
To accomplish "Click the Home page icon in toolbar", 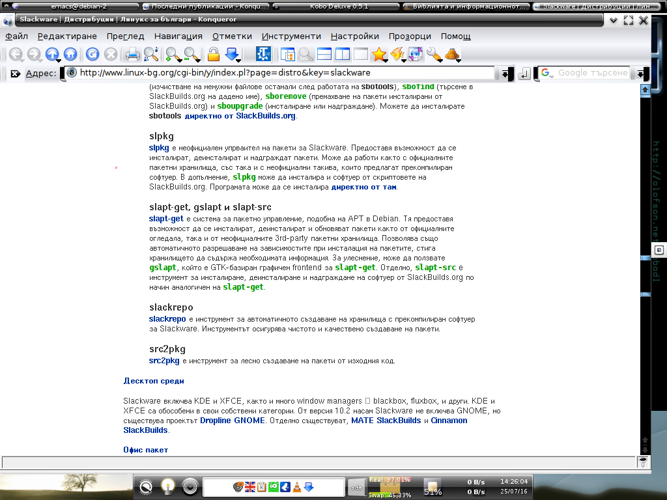I will coord(70,55).
